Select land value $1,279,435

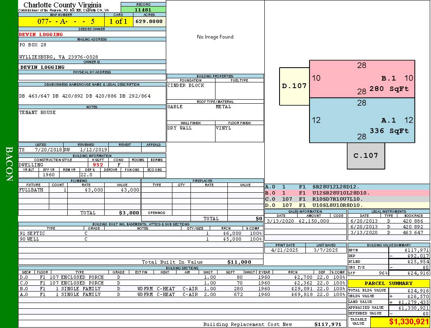pyautogui.click(x=414, y=302)
